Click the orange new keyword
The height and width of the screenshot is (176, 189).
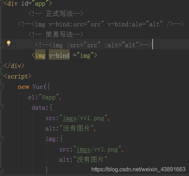coord(24,87)
